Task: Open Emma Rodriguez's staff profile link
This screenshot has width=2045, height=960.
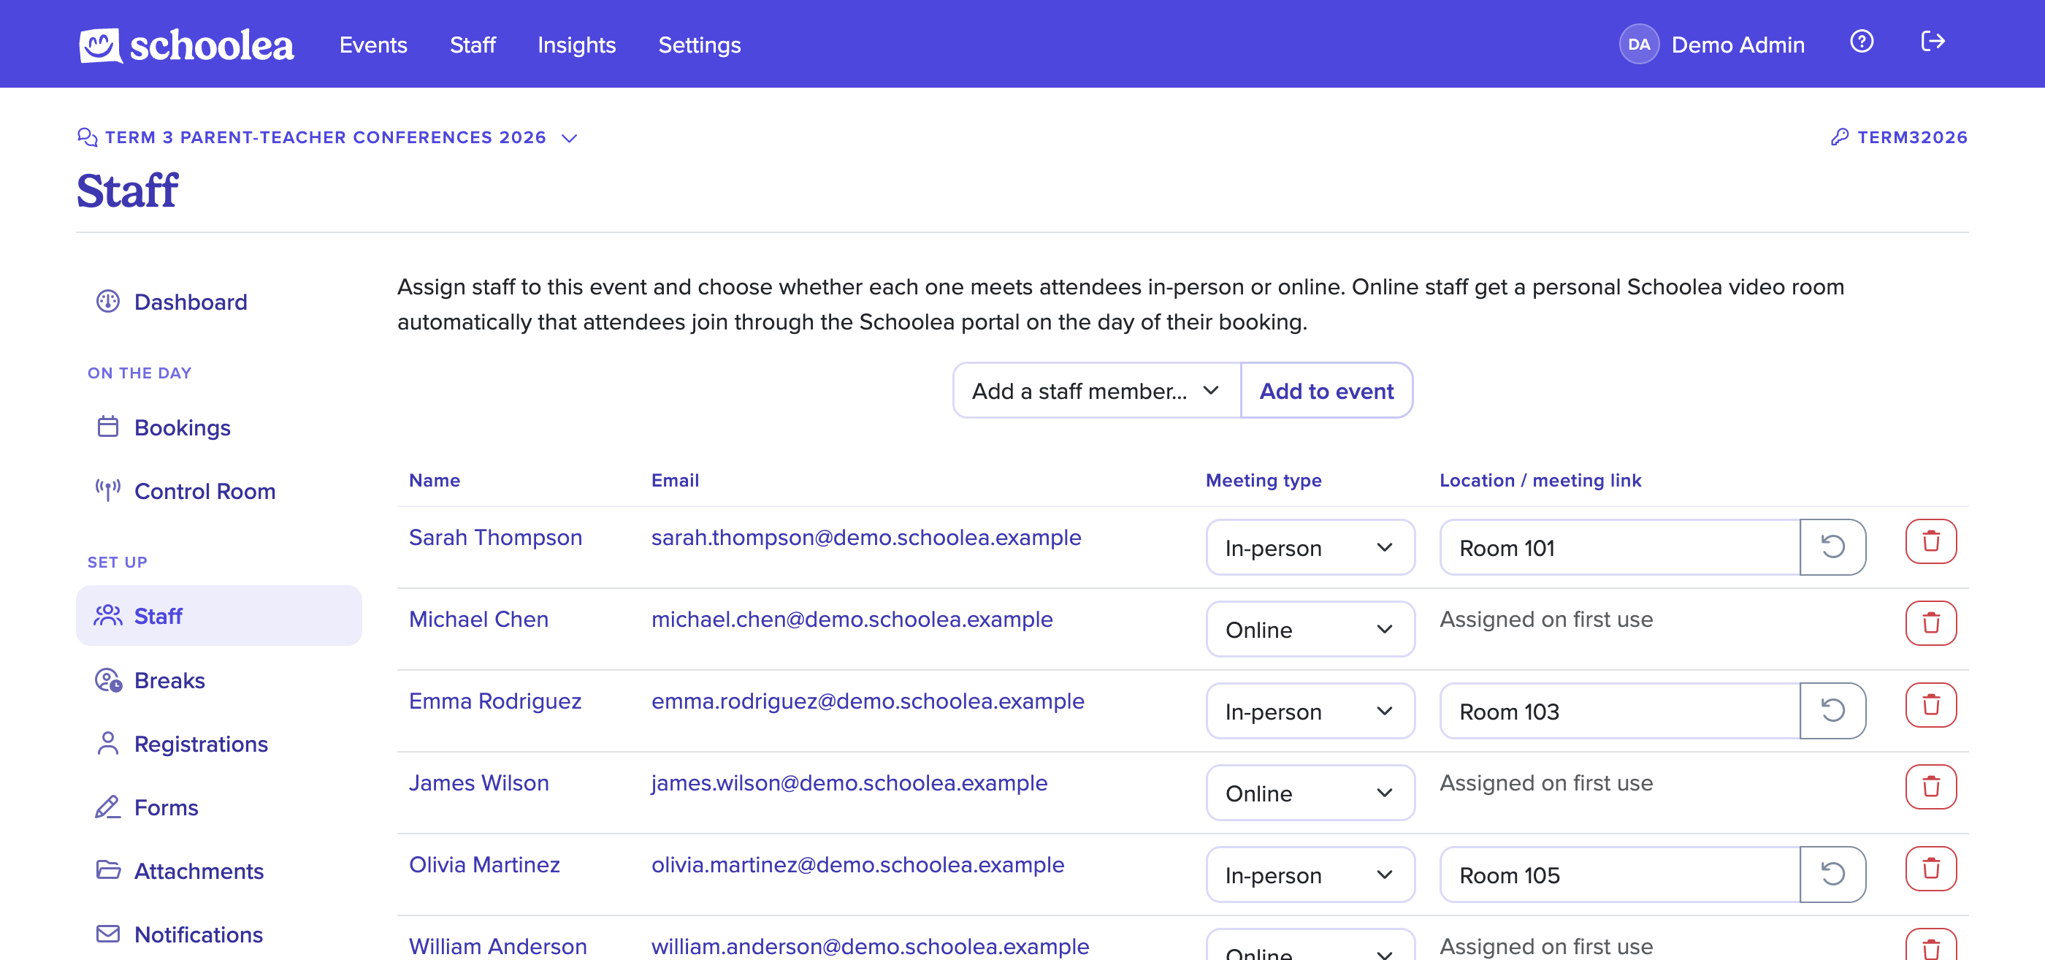Action: coord(494,701)
